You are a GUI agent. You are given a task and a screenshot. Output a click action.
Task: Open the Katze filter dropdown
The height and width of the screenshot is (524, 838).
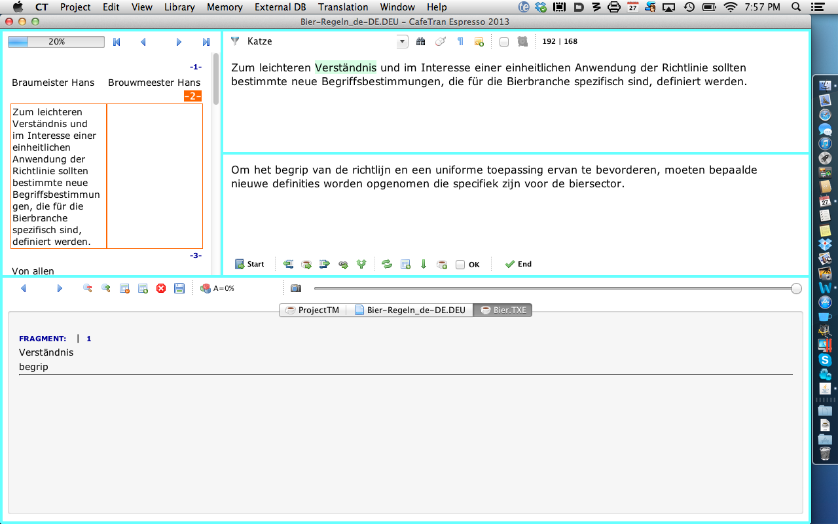[402, 42]
